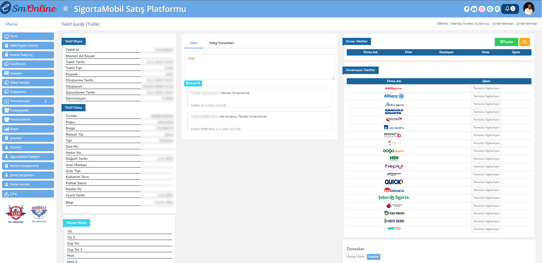Open the Facebook social icon
This screenshot has height=263, width=542.
[x=467, y=9]
